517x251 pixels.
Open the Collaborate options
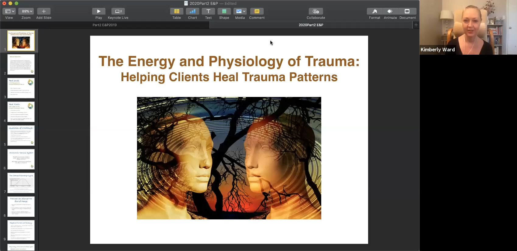(316, 11)
